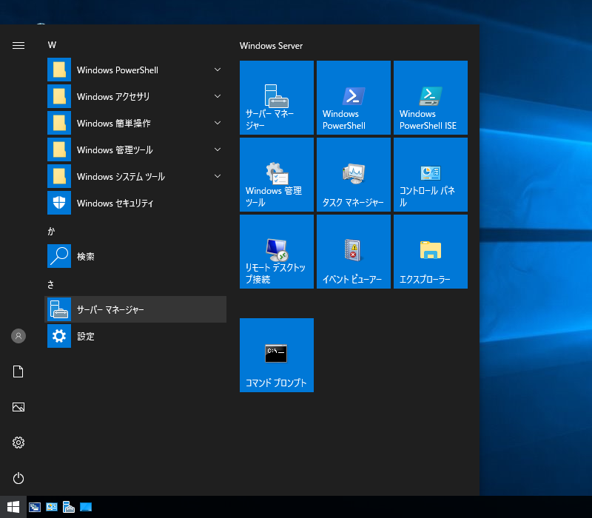Click the Windows Server tile group title

271,46
